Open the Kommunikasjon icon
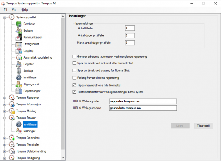Viewport: 221px width, 161px height. [18, 38]
